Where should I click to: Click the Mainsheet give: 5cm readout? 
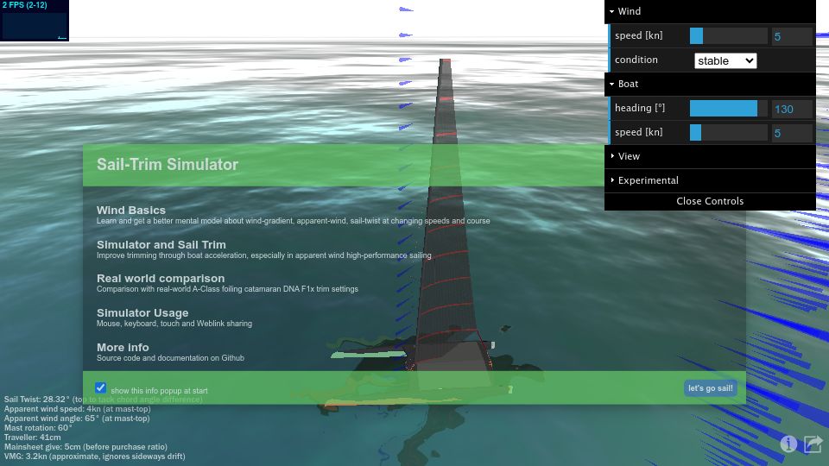[x=85, y=447]
